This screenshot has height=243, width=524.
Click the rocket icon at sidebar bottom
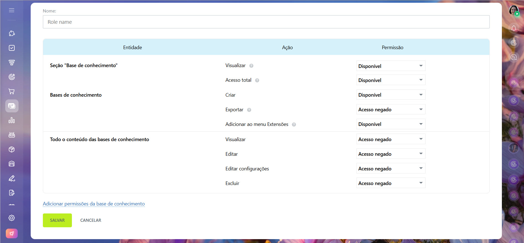click(12, 234)
